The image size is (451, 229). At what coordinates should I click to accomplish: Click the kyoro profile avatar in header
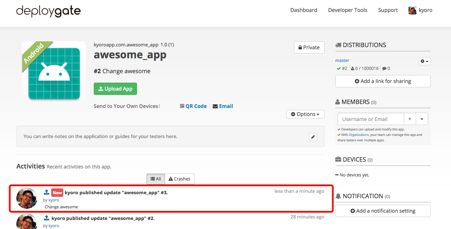[x=412, y=11]
